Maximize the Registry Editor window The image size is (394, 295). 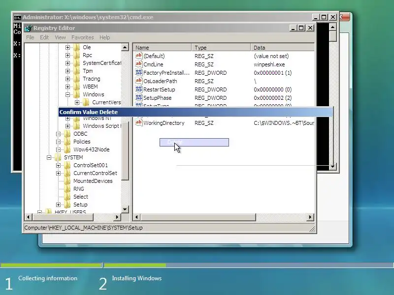[x=301, y=28]
